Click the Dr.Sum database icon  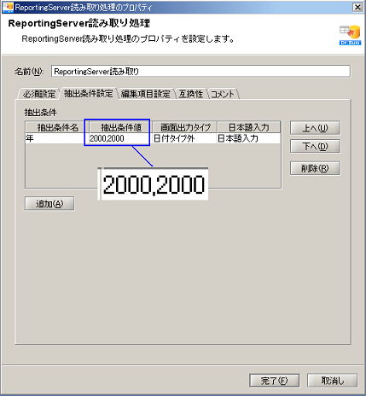pos(350,36)
